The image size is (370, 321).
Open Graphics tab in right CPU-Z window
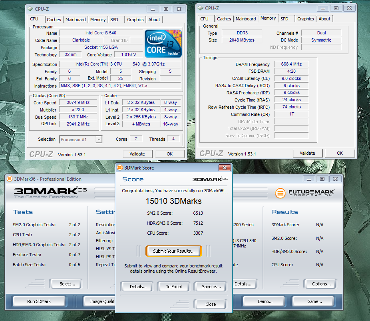point(305,19)
